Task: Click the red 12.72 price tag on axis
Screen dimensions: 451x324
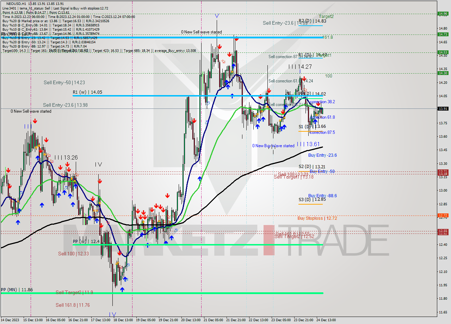Action: [x=443, y=215]
